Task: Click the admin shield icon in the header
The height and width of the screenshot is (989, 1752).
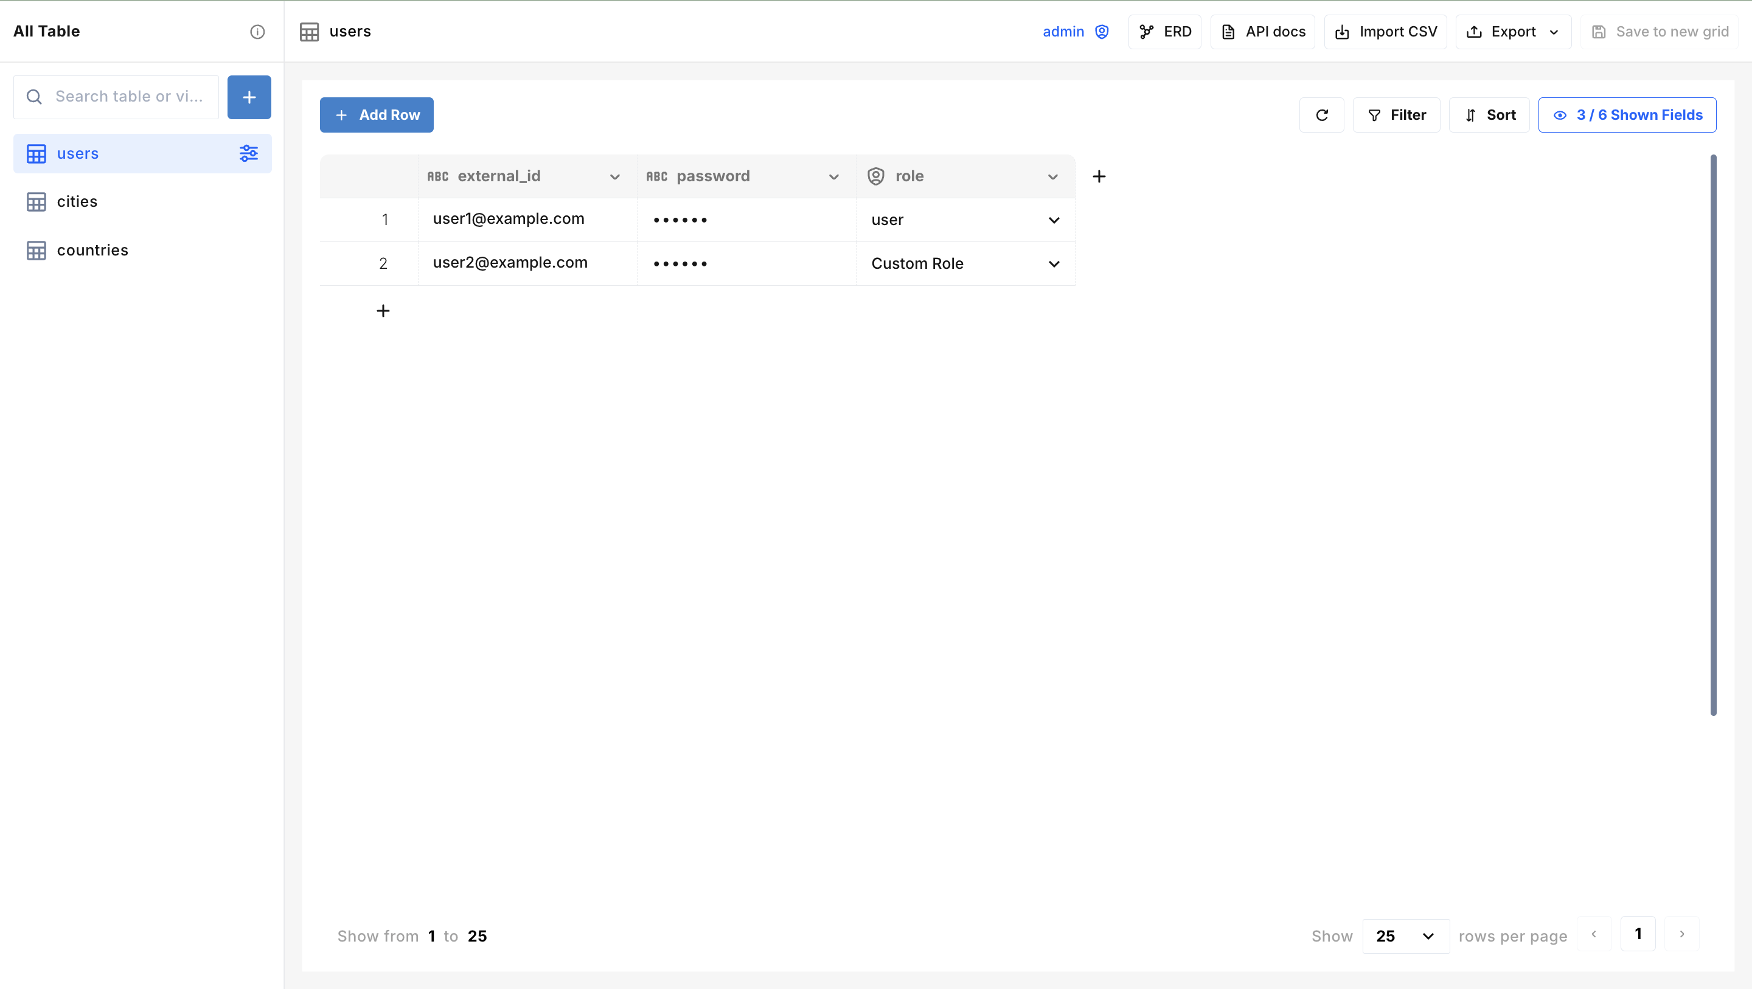Action: point(1102,31)
